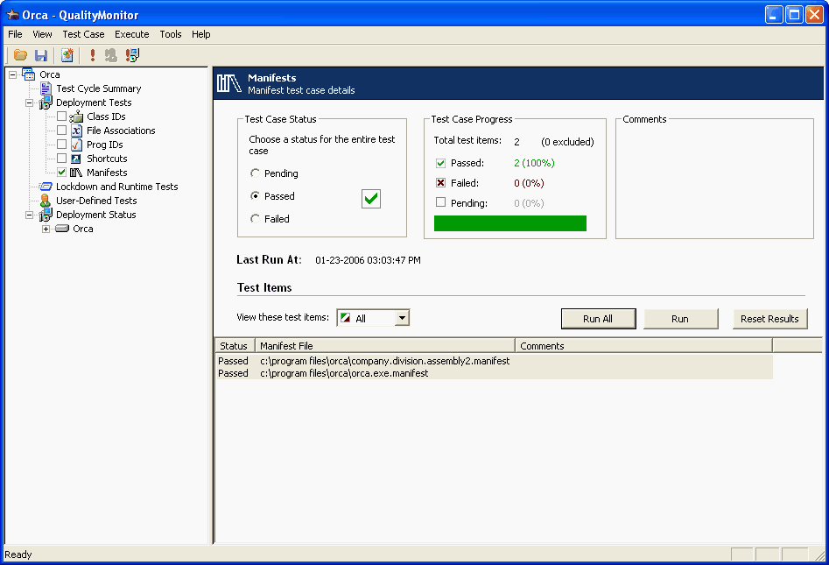The height and width of the screenshot is (565, 829).
Task: Click the Open folder toolbar icon
Action: click(x=20, y=55)
